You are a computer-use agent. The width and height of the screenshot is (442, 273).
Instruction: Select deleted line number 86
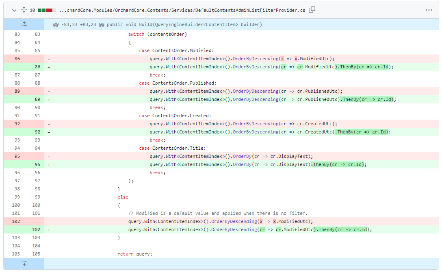pyautogui.click(x=17, y=59)
